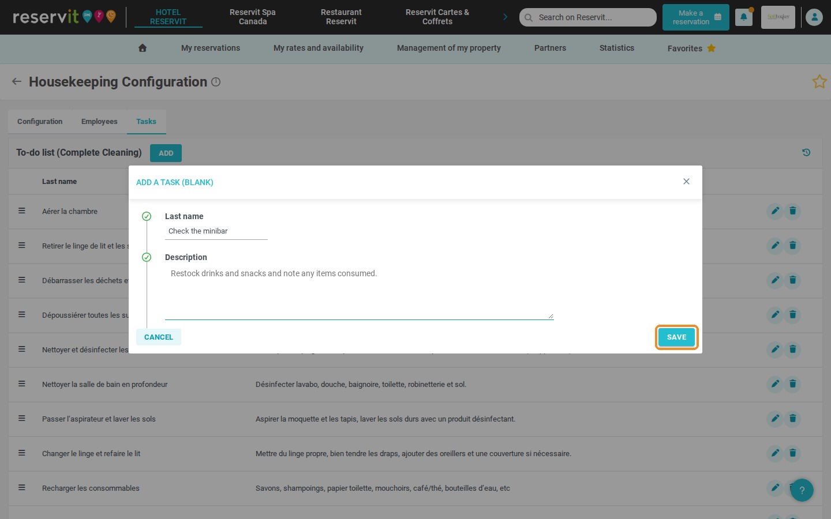Open the Configuration tab

(x=40, y=122)
